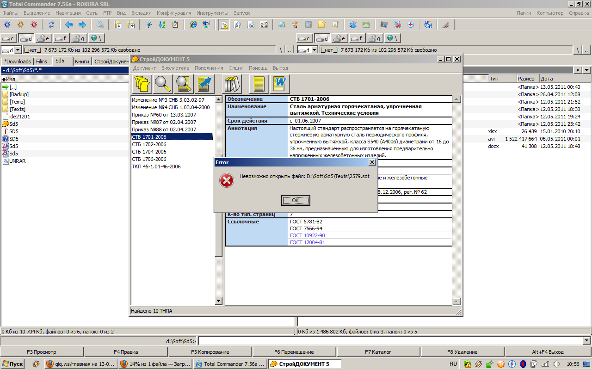Click the orange gear icon in Total Commander toolbar
592x370 pixels.
pyautogui.click(x=20, y=25)
